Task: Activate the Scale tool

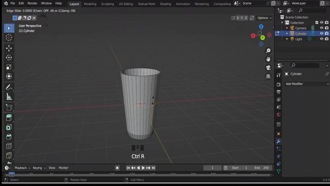Action: point(9,67)
